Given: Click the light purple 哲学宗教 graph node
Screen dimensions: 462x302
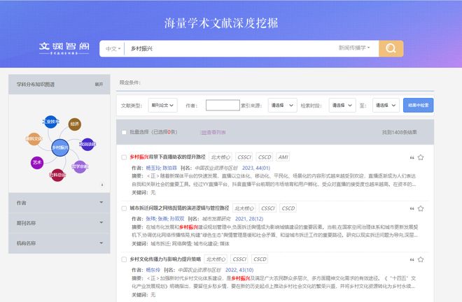Looking at the screenshot, I should (x=80, y=167).
